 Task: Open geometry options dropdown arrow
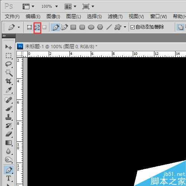pyautogui.click(x=125, y=27)
